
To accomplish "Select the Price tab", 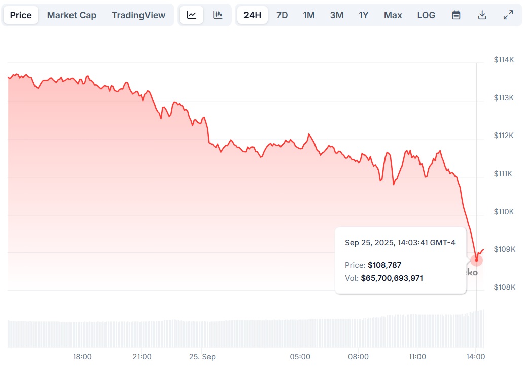I will [x=21, y=15].
